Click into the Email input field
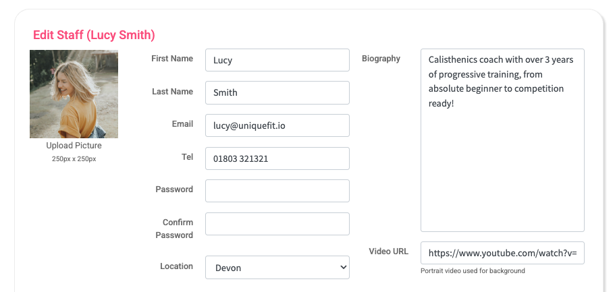The height and width of the screenshot is (292, 615). (277, 125)
